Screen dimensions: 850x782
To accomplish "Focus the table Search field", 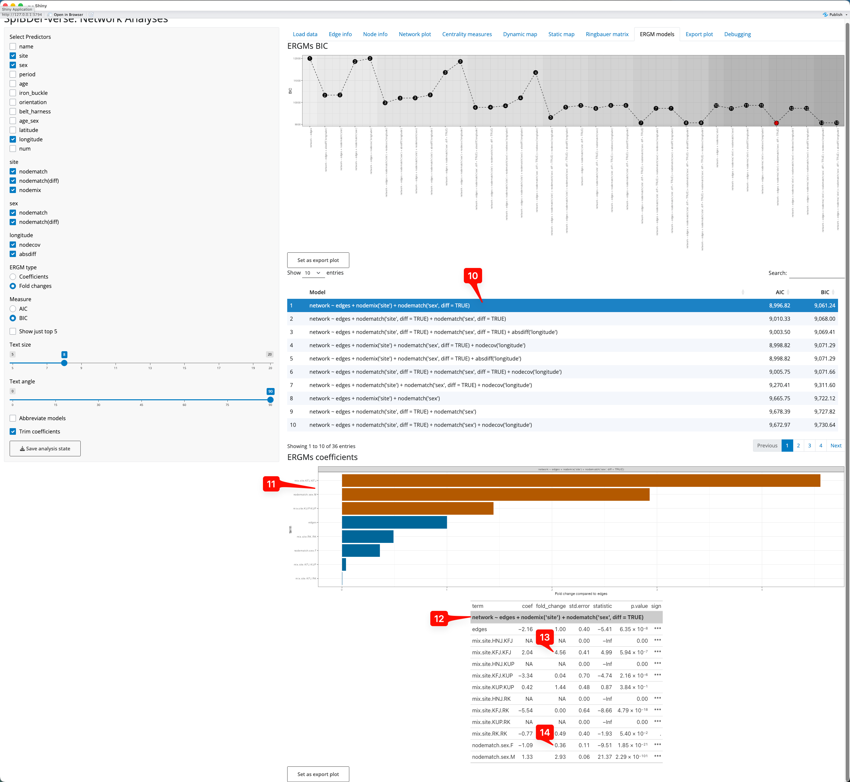I will click(817, 273).
